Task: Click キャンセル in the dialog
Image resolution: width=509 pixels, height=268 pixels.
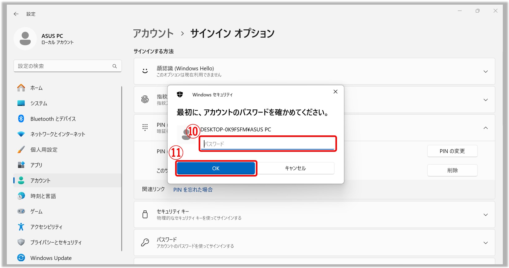Action: point(295,168)
